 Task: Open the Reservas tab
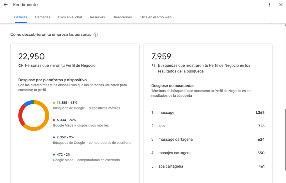[97, 17]
